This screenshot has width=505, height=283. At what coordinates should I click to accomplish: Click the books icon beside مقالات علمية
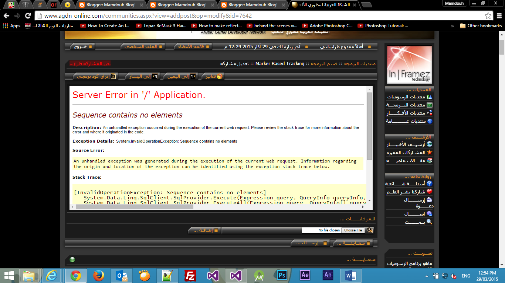point(429,161)
